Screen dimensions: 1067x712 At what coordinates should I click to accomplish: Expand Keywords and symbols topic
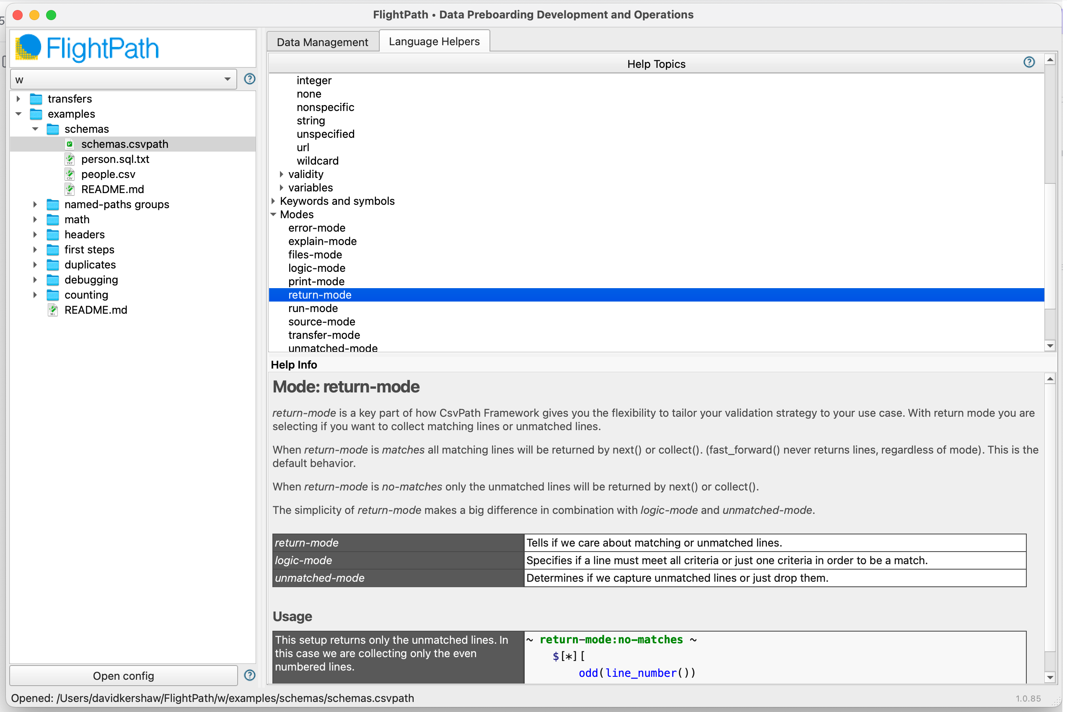[274, 201]
